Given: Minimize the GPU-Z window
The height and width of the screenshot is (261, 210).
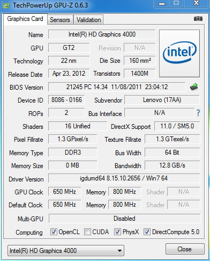Looking at the screenshot, I should pyautogui.click(x=162, y=3).
